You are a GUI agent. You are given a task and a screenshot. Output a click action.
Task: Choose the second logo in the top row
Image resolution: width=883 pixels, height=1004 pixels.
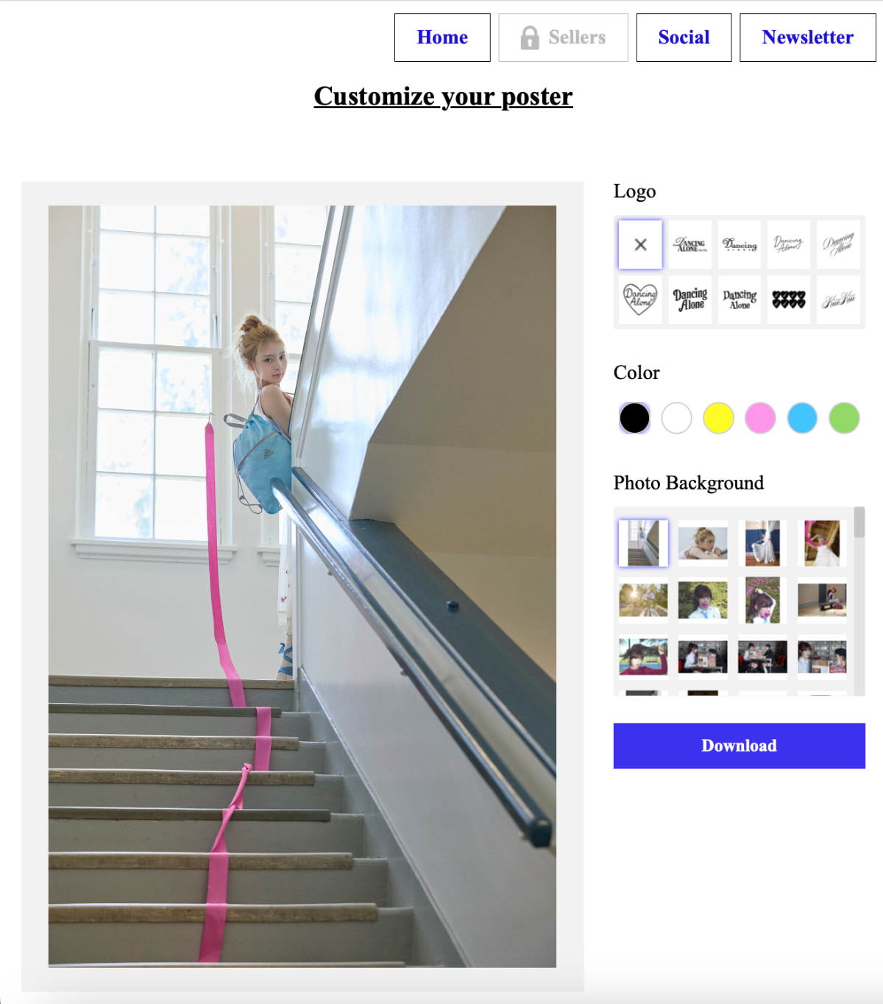[690, 244]
